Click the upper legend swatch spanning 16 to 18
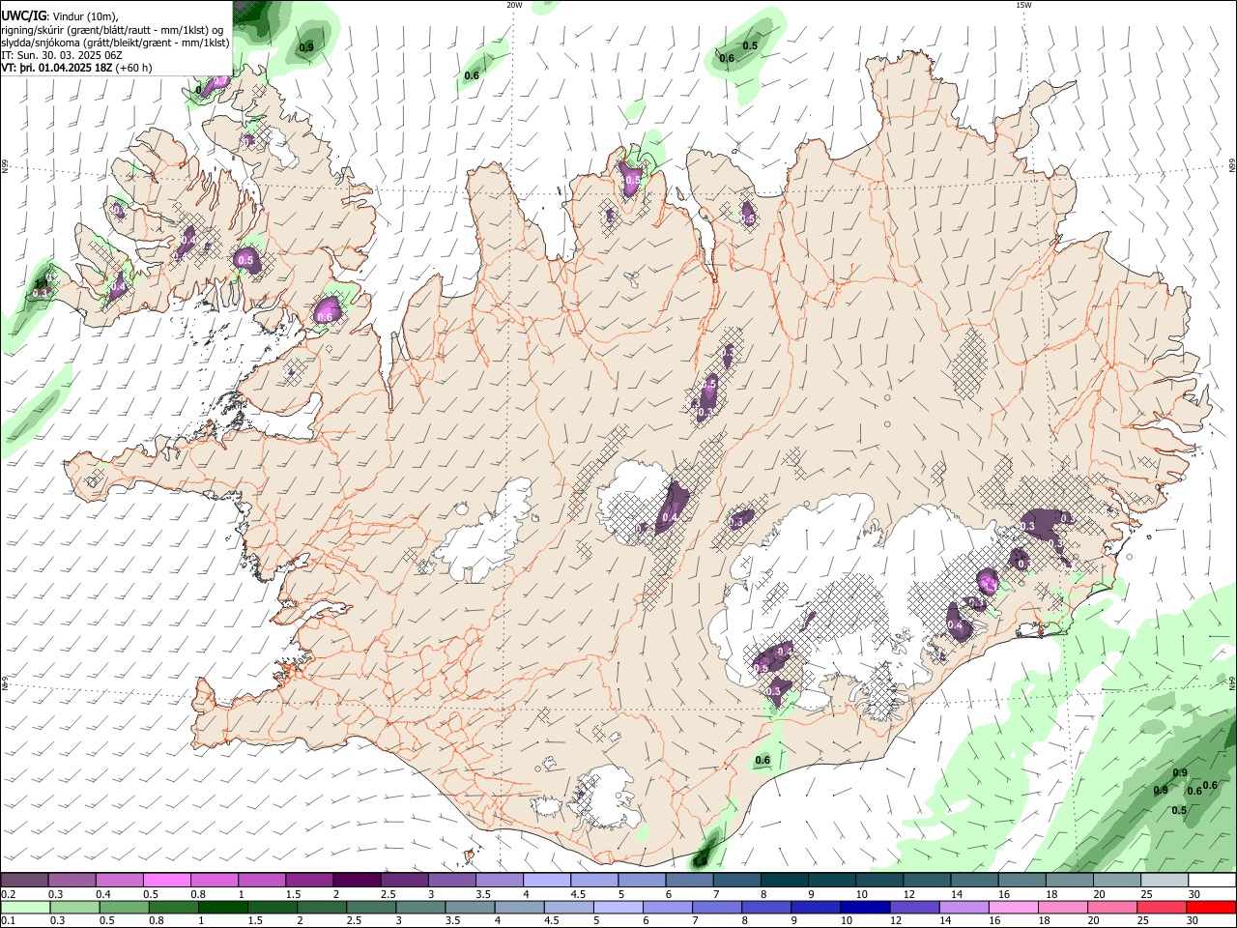1237x928 pixels. 1022,880
